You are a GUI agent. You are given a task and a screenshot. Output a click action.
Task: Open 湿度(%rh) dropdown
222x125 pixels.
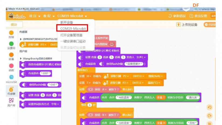pos(155,76)
